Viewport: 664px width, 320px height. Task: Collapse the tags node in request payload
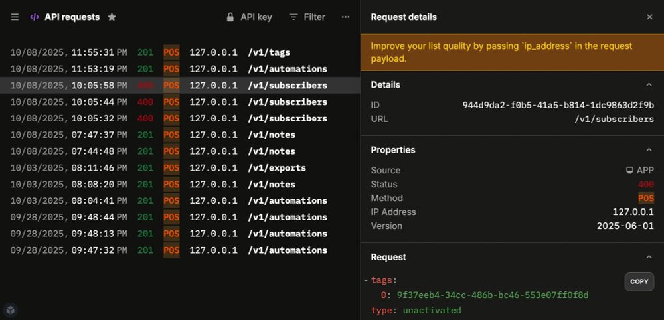[366, 280]
